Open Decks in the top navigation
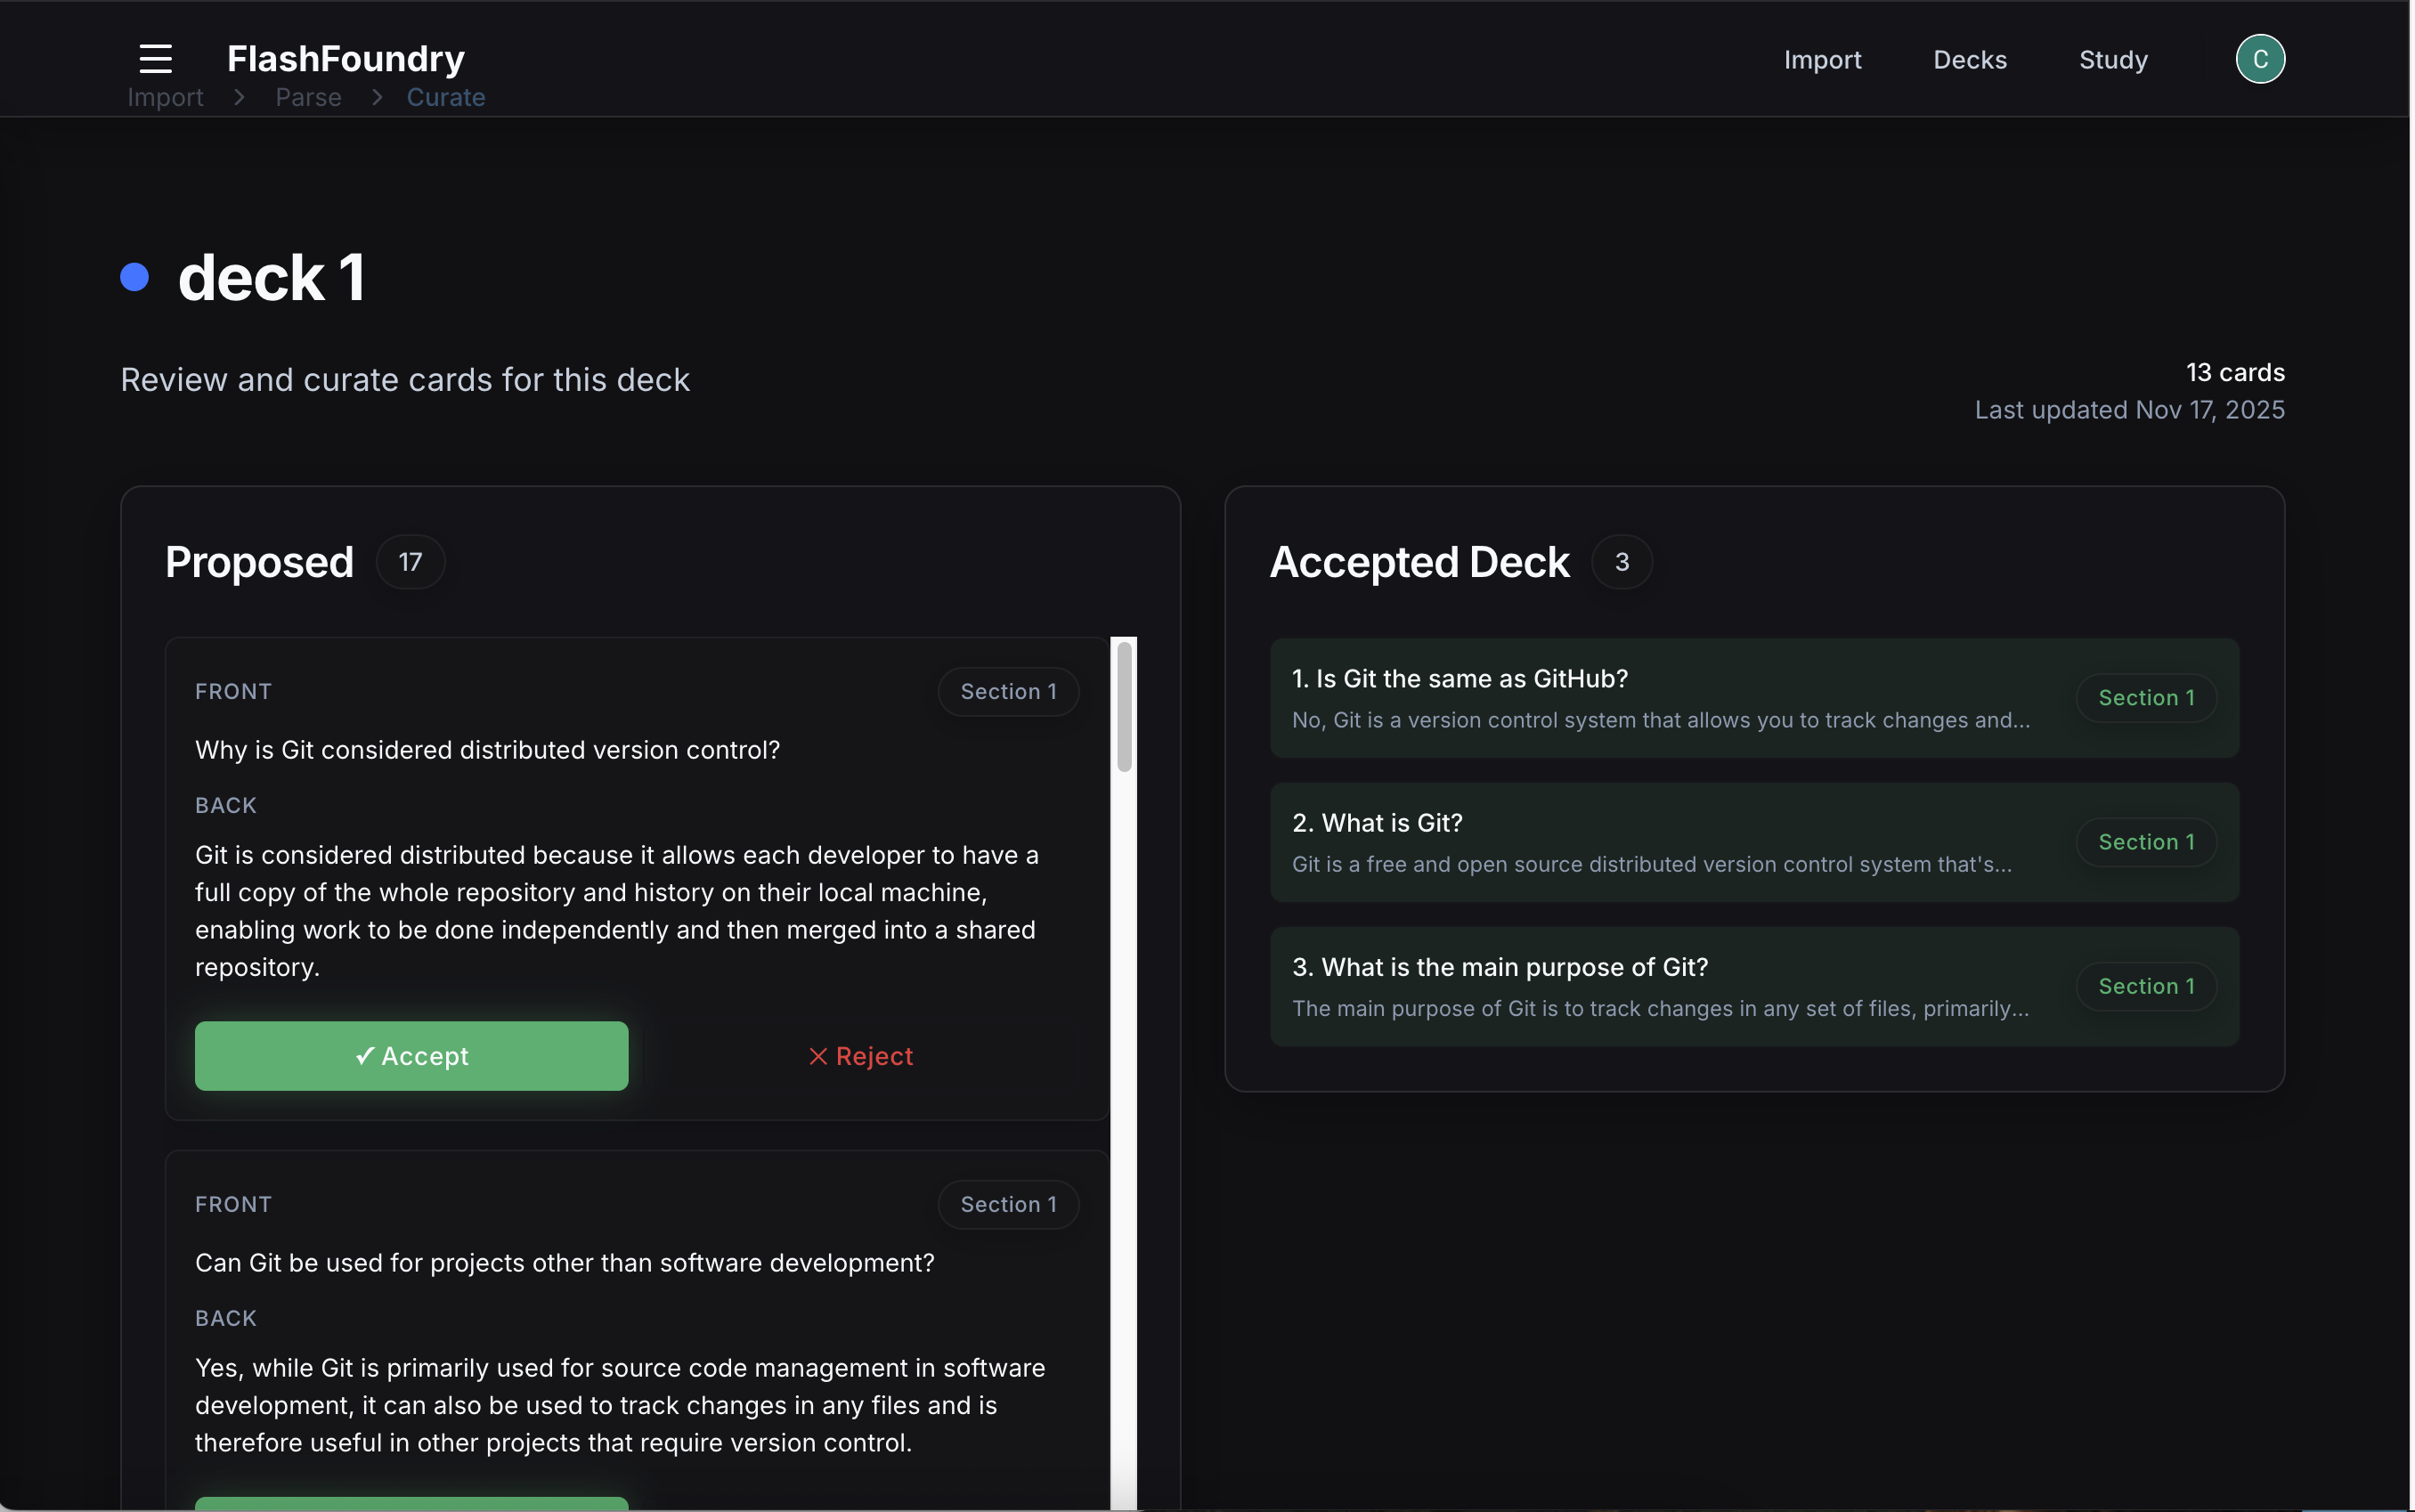This screenshot has height=1512, width=2415. (x=1969, y=60)
